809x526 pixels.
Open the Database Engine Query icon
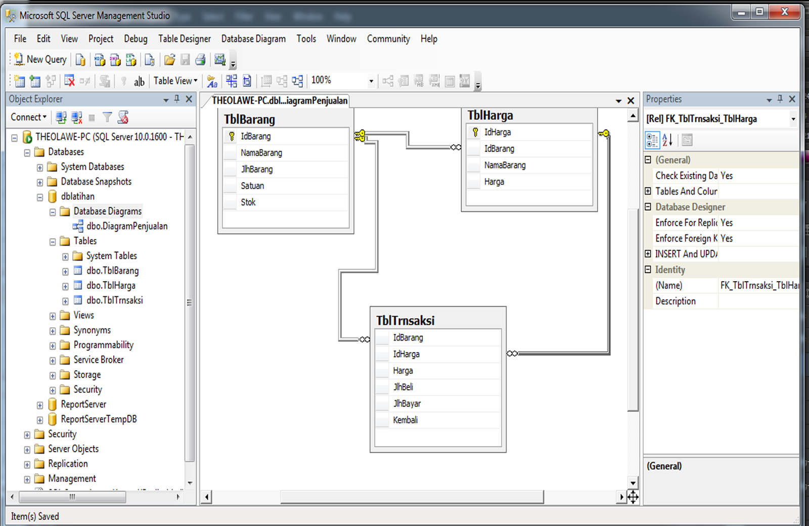[80, 60]
